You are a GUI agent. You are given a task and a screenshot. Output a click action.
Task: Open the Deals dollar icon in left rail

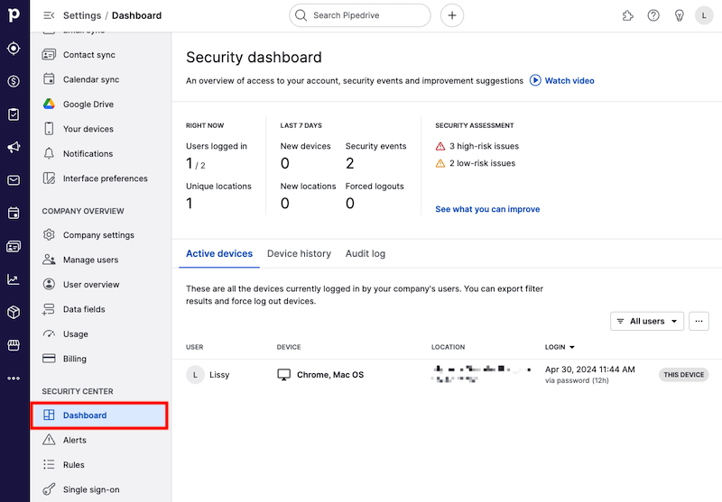tap(14, 81)
